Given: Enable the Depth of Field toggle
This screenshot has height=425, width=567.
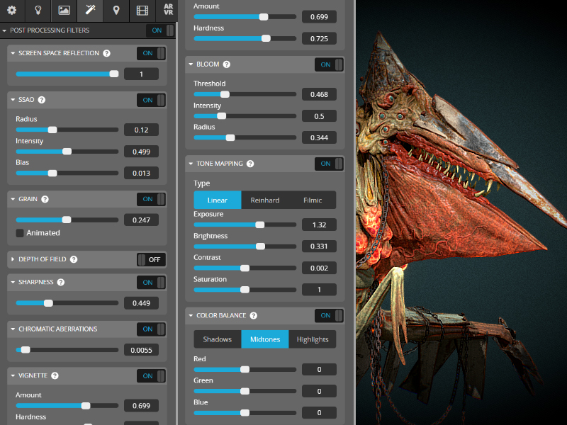Looking at the screenshot, I should (151, 259).
